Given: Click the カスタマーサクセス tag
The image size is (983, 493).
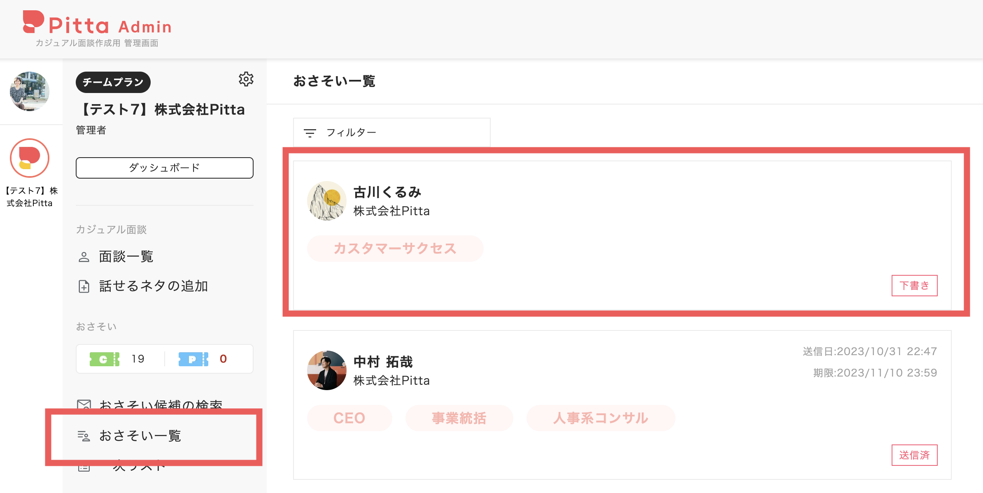Looking at the screenshot, I should (x=395, y=249).
